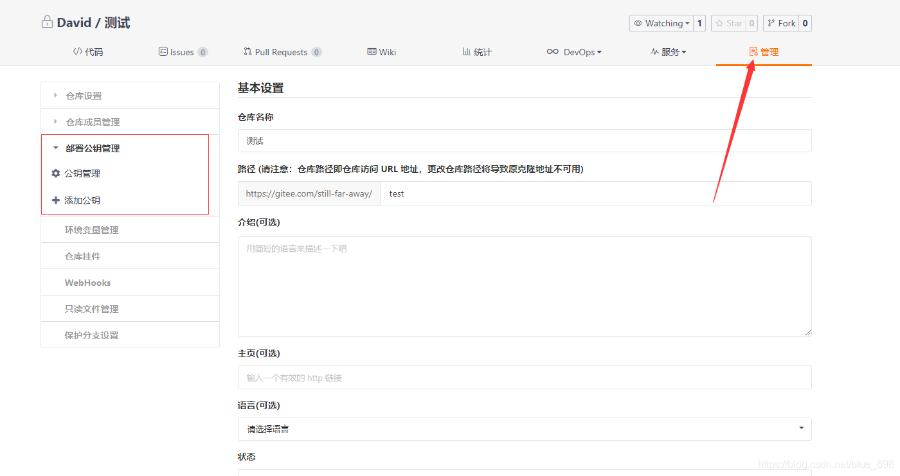900x476 pixels.
Task: Expand the 仓库成员管理 section
Action: pos(130,122)
